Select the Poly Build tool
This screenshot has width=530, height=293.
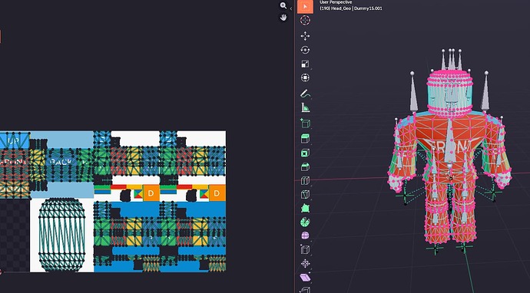(305, 209)
